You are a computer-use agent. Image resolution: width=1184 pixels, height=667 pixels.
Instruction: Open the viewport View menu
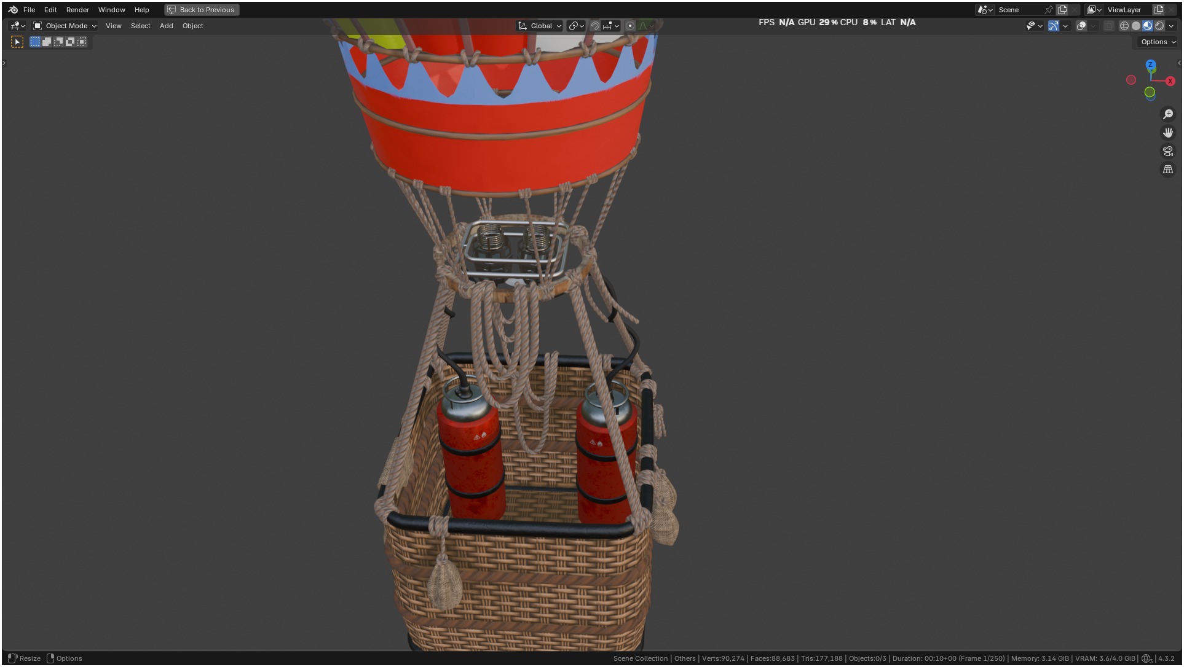[113, 26]
